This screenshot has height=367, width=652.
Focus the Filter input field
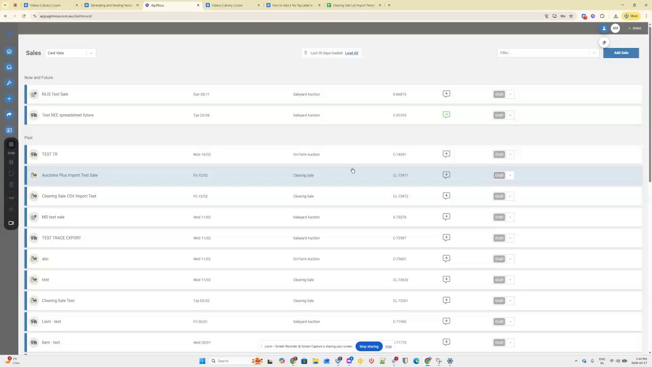click(x=544, y=53)
